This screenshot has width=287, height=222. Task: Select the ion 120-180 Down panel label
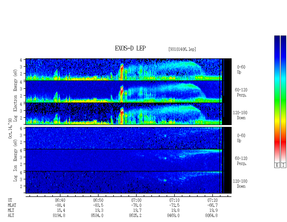pyautogui.click(x=240, y=184)
